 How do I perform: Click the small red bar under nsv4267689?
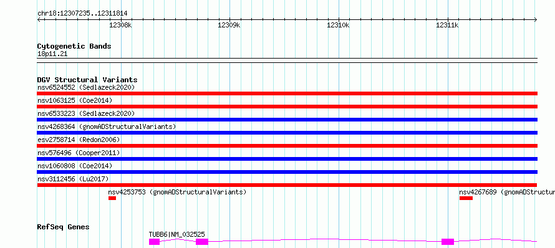[x=466, y=198]
